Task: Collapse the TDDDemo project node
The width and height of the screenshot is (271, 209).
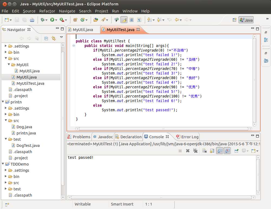Action: tap(3, 164)
